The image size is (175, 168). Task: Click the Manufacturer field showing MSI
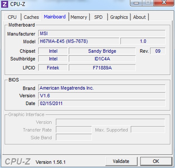point(102,33)
